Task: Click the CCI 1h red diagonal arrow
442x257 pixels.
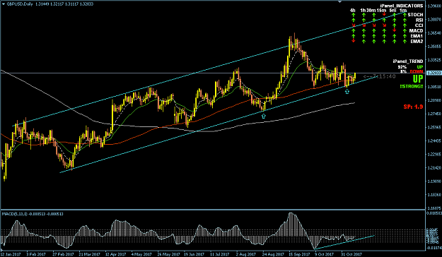Action: pyautogui.click(x=364, y=25)
